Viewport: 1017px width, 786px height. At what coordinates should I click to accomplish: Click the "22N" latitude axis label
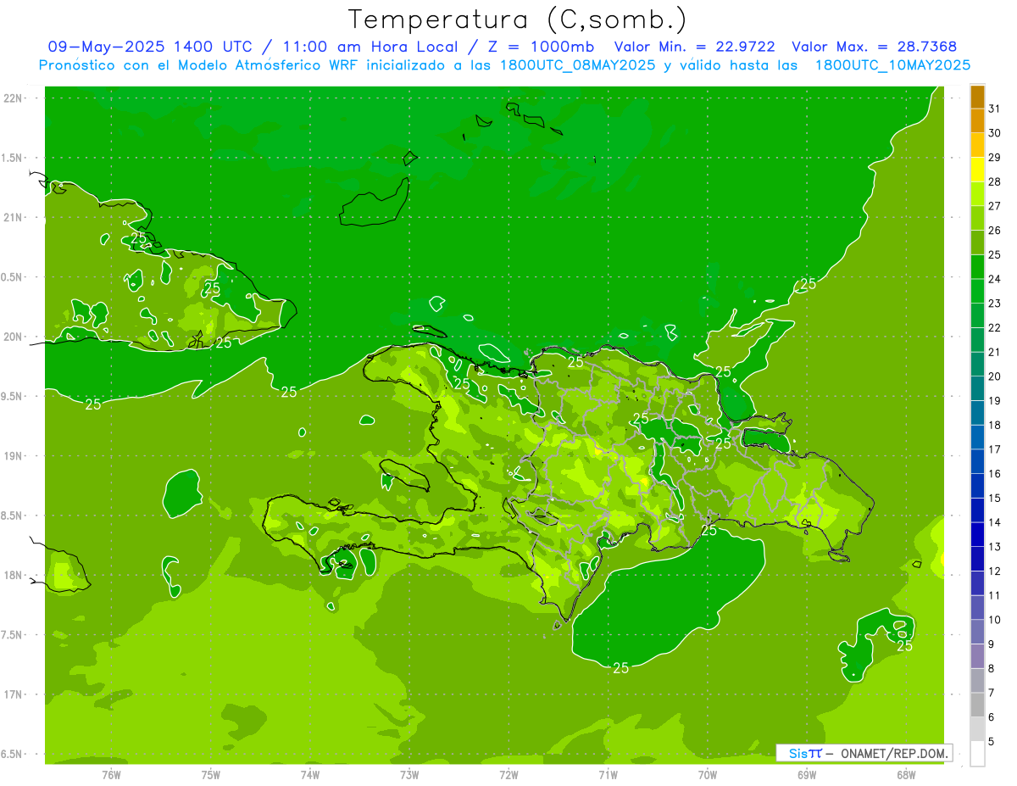pos(14,98)
